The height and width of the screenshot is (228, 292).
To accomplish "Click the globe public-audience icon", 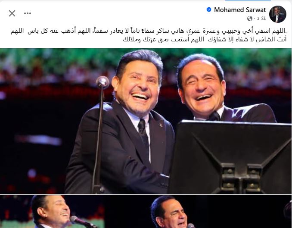I will coord(250,19).
